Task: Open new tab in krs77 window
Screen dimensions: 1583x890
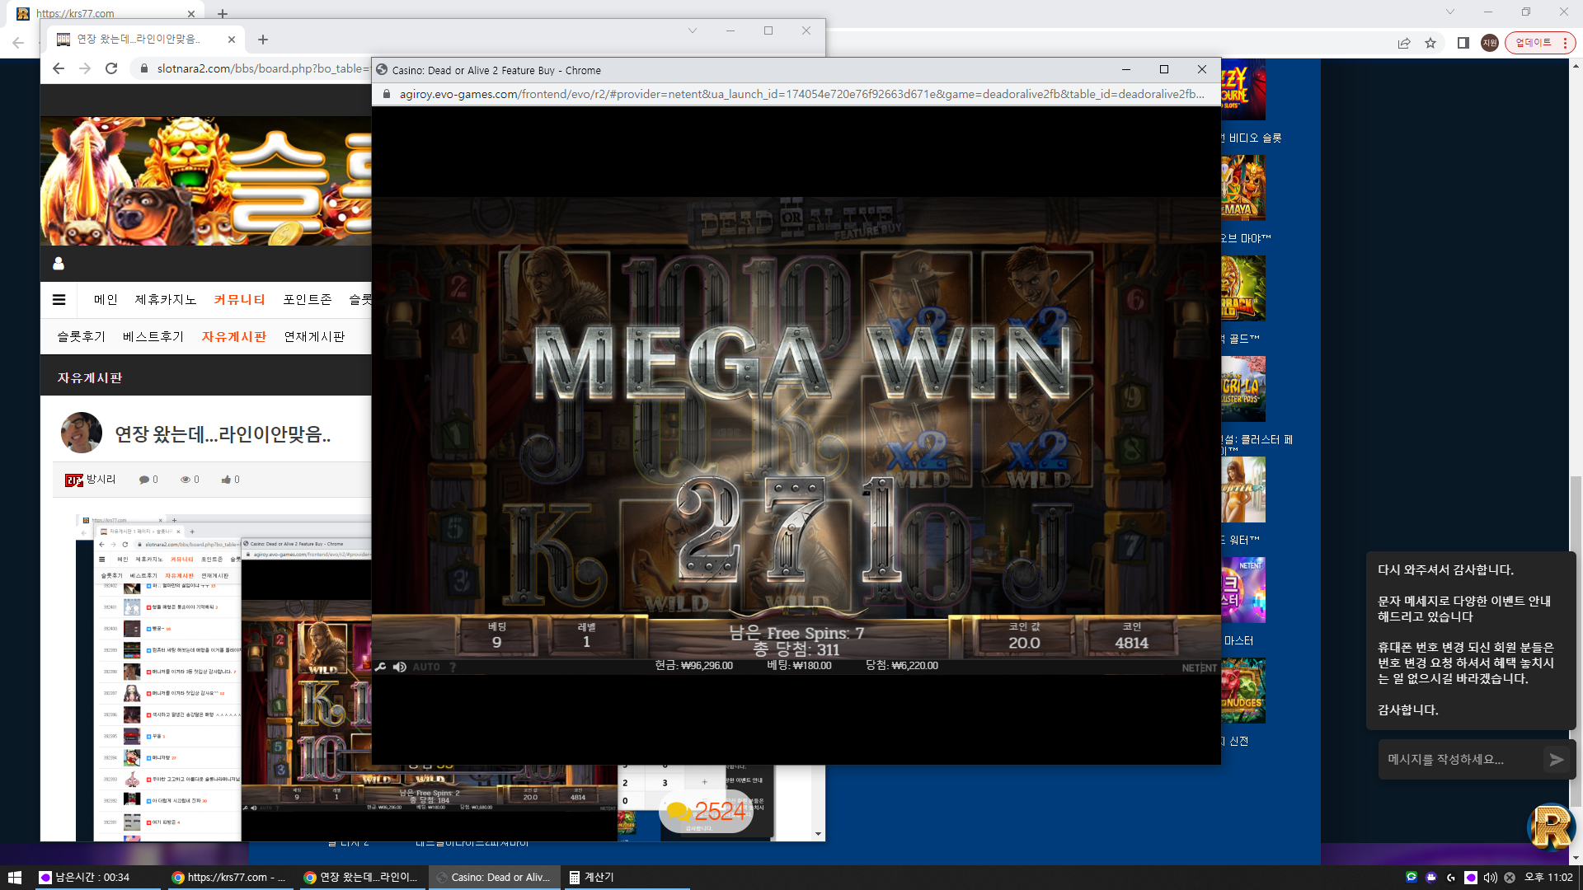Action: point(223,13)
